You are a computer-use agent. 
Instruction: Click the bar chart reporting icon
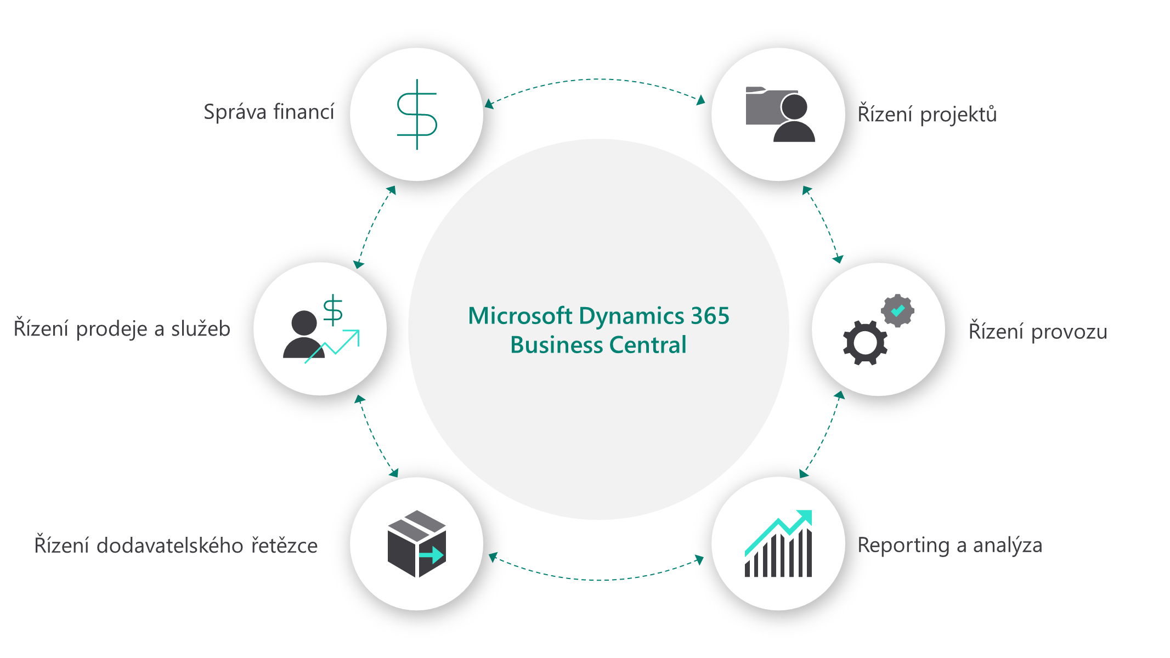[778, 543]
